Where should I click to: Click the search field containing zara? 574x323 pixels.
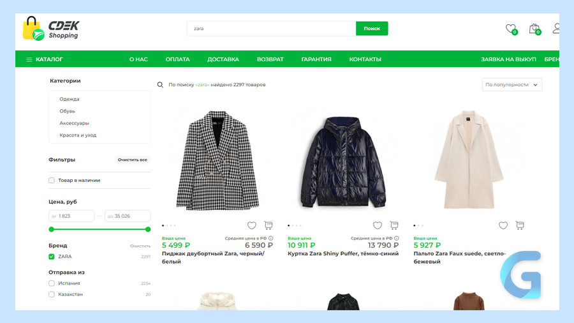(x=271, y=28)
